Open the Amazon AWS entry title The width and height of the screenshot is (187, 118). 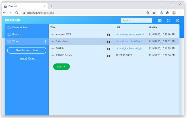[63, 35]
